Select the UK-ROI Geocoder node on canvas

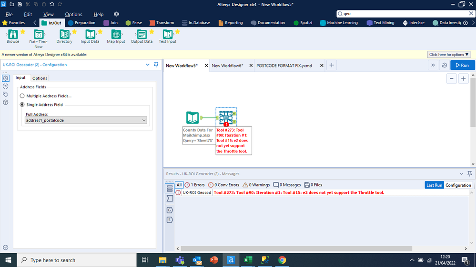coord(226,117)
